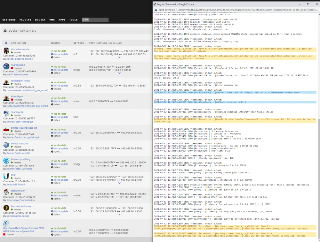Viewport: 320px width, 242px height.
Task: Click the OpenSpeedTest-Server-For-LAN-WiFi container name link
Action: pyautogui.click(x=24, y=230)
